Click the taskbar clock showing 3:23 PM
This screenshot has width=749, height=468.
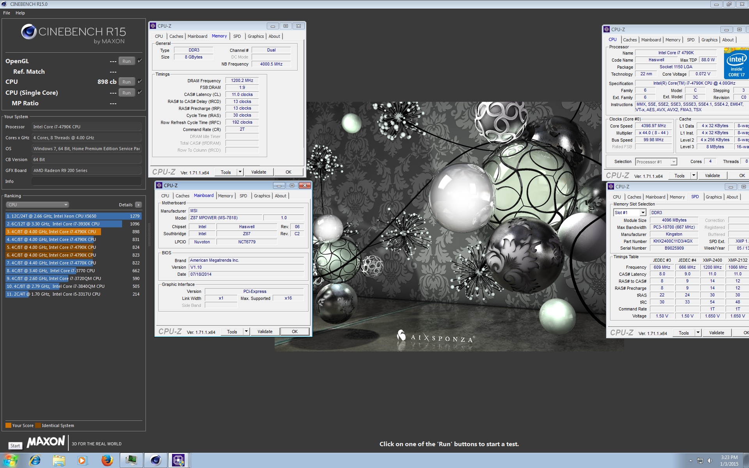pos(729,460)
